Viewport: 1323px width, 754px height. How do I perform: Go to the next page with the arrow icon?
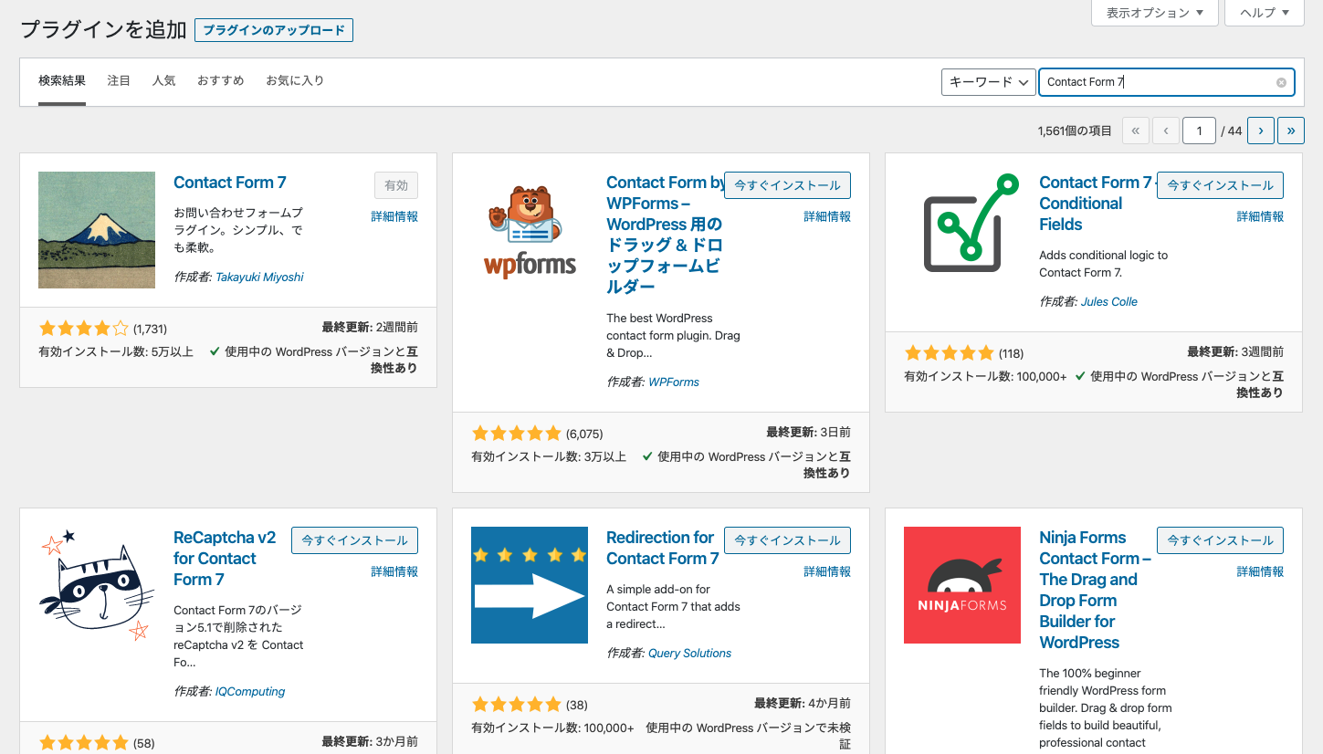coord(1260,131)
